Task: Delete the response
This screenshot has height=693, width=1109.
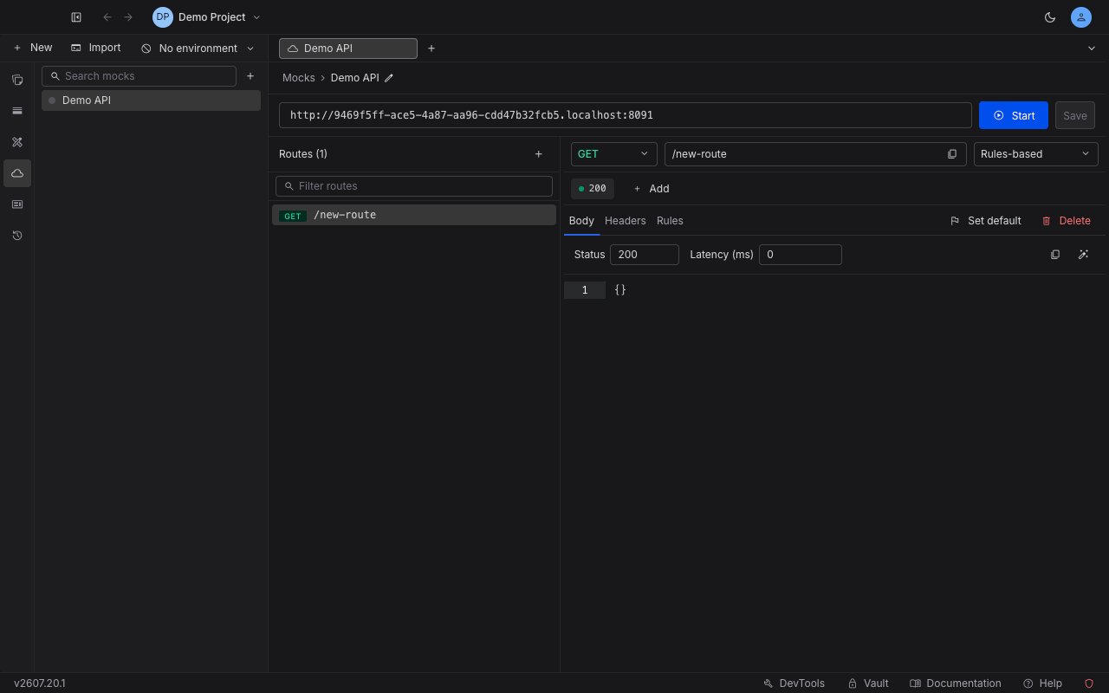Action: pyautogui.click(x=1067, y=221)
